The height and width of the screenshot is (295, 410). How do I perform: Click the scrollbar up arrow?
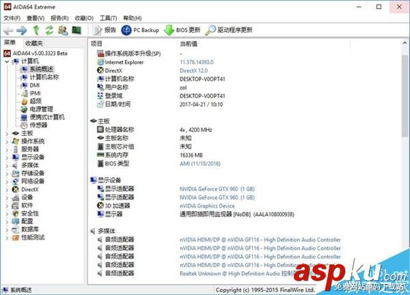(x=405, y=42)
